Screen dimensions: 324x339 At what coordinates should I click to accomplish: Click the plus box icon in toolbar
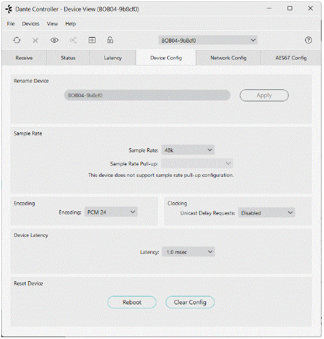[x=92, y=40]
